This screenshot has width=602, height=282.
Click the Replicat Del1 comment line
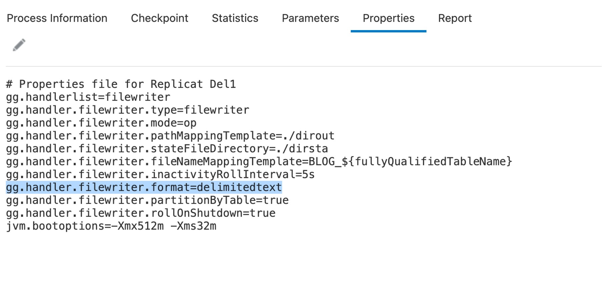[121, 84]
